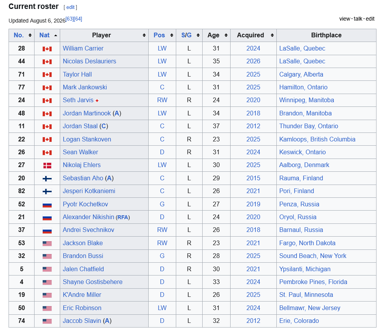Click the Age column sort arrows
The image size is (380, 333).
click(x=226, y=35)
